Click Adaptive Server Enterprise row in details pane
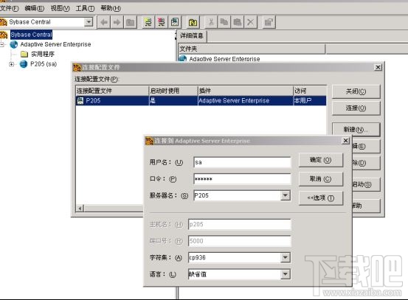The height and width of the screenshot is (300, 408). (224, 59)
